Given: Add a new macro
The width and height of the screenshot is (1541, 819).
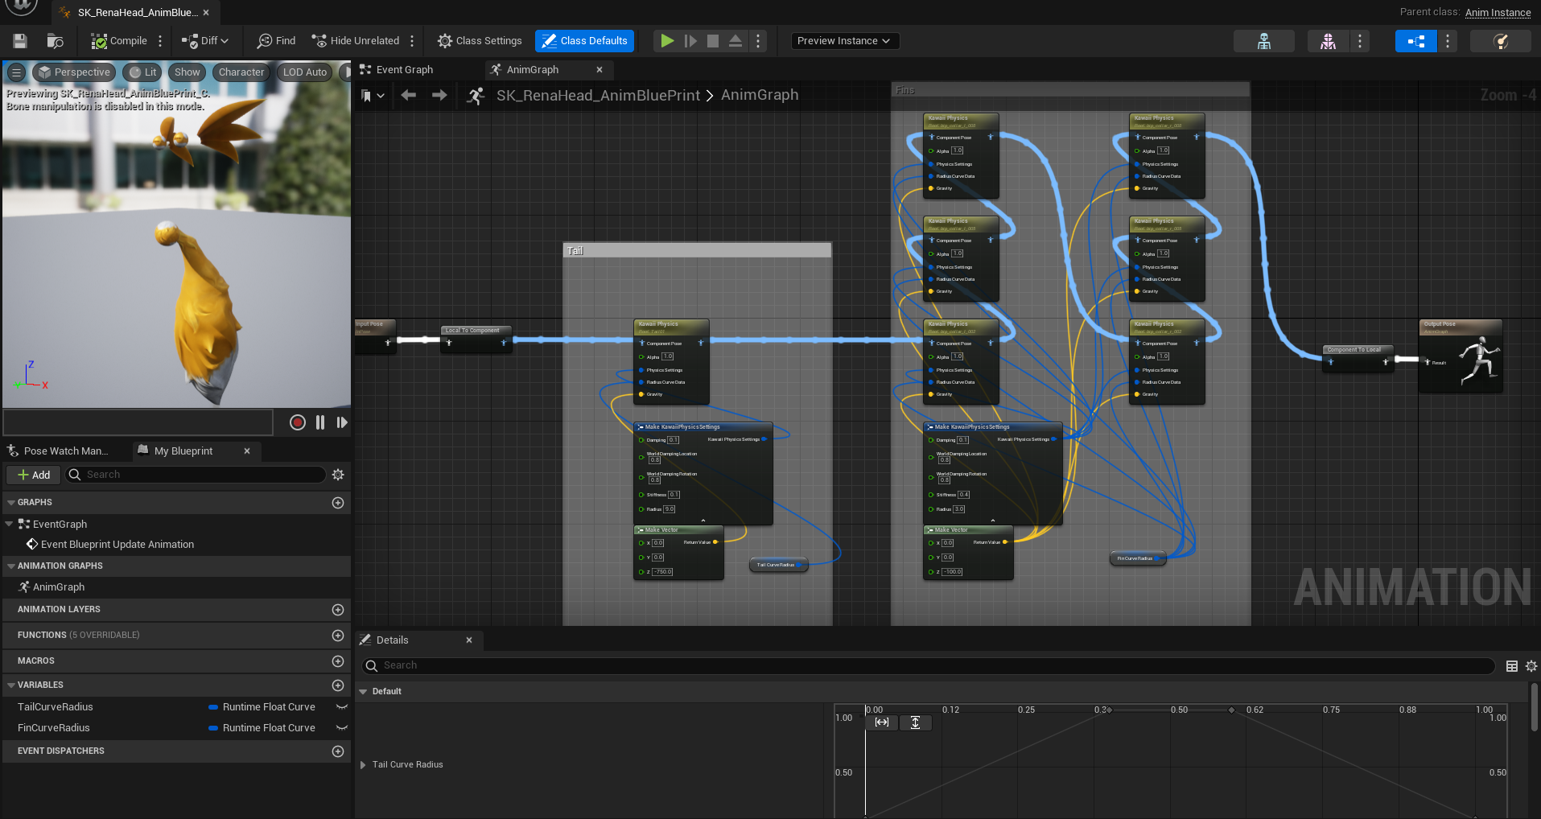Looking at the screenshot, I should click(338, 661).
